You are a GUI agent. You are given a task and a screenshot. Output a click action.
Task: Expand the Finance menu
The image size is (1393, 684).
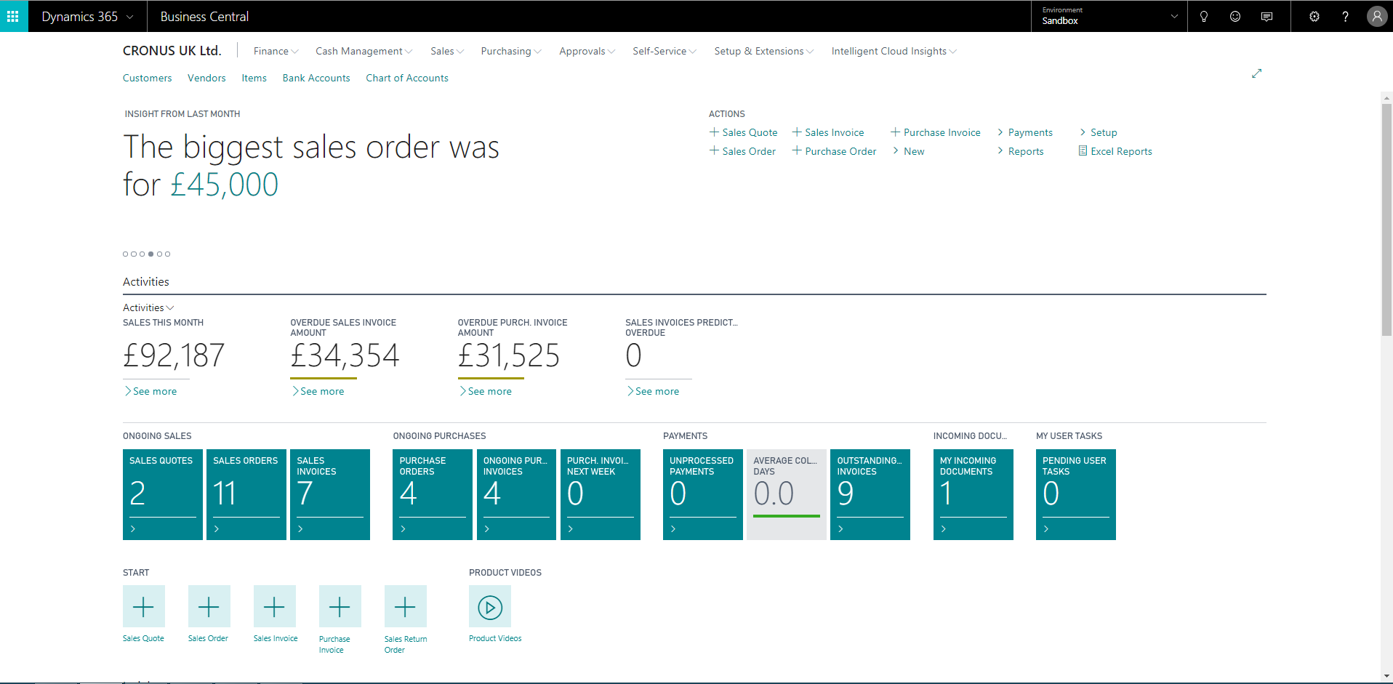[276, 51]
